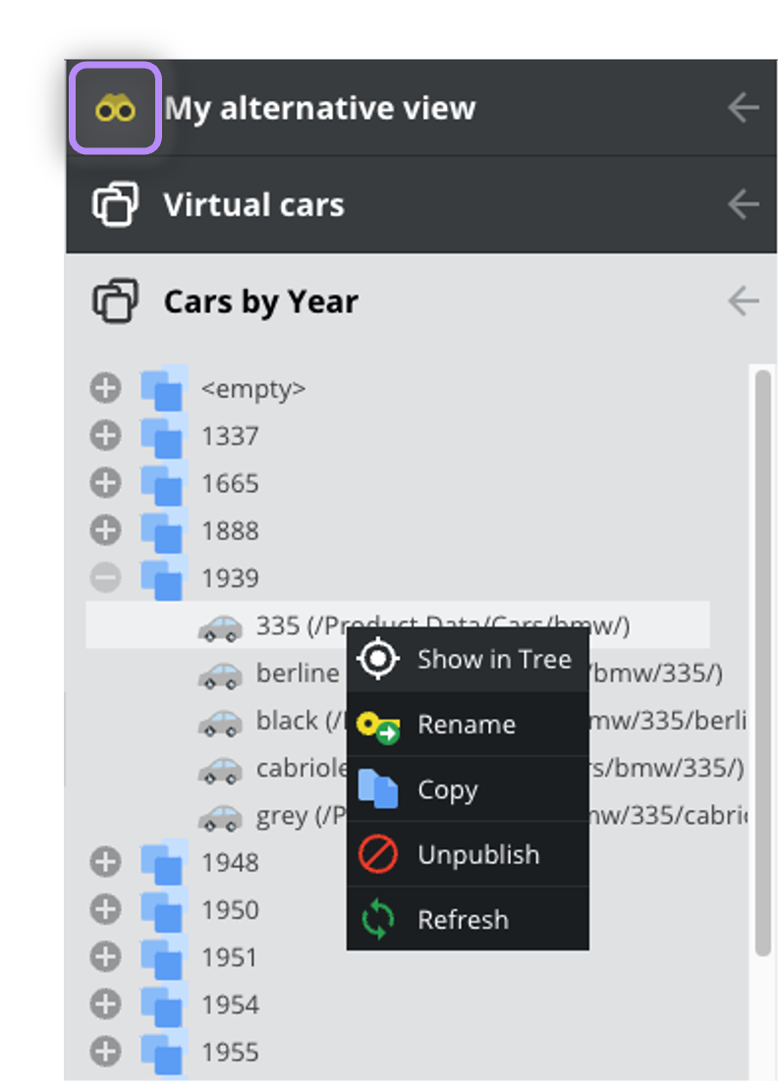Click the car icon of the cabriolet item
778x1084 pixels.
[x=221, y=770]
